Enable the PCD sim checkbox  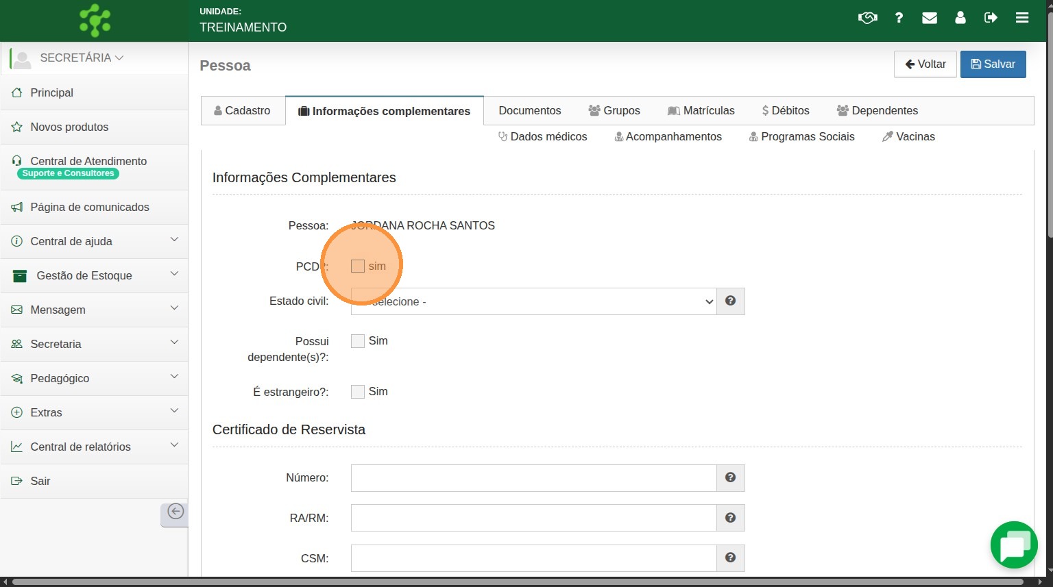[x=358, y=266]
